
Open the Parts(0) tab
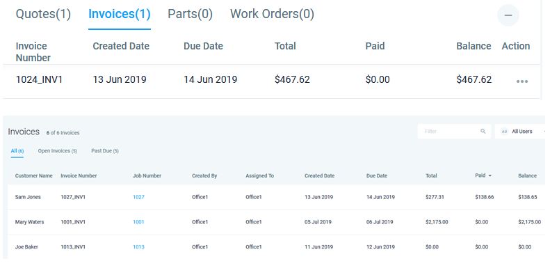(x=190, y=14)
